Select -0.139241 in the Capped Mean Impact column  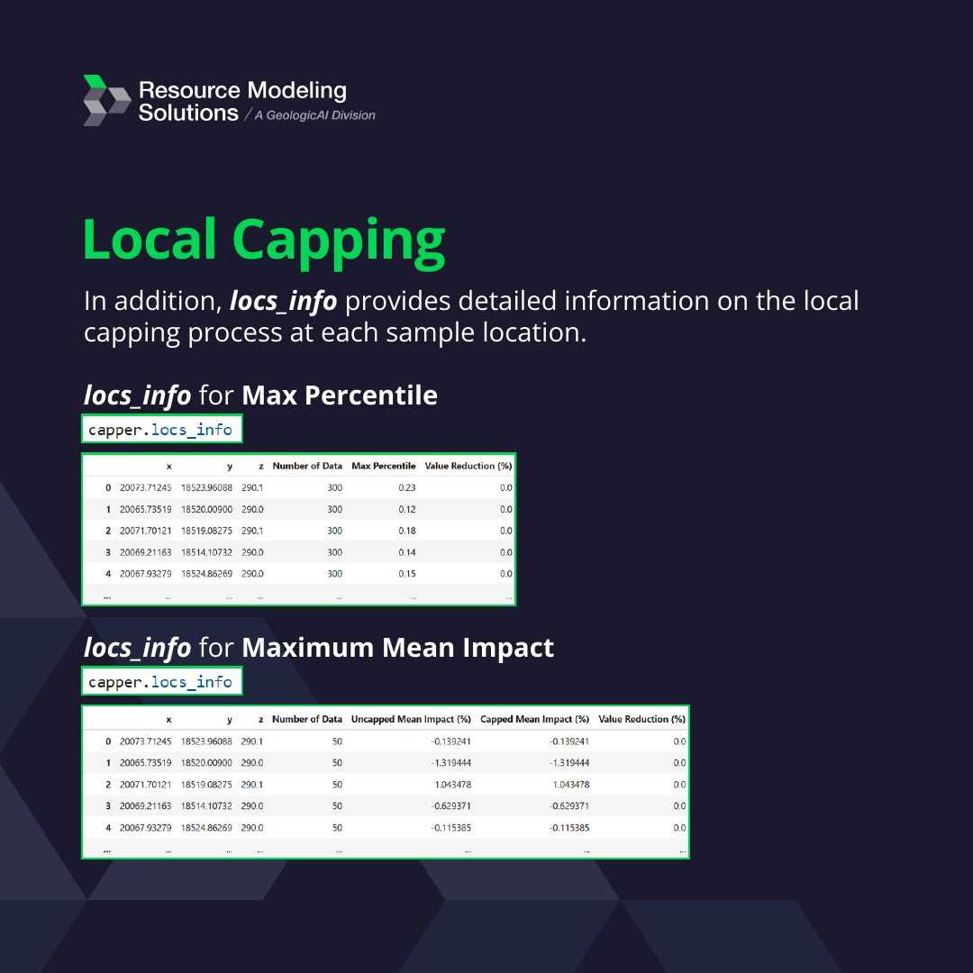pos(569,741)
